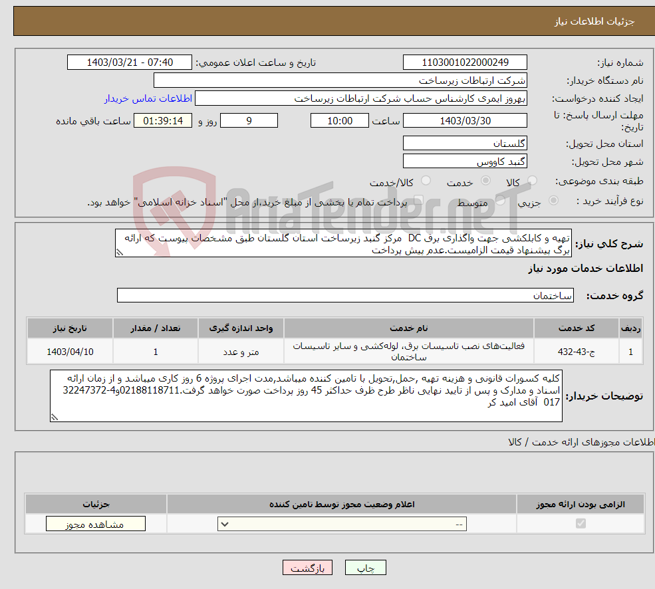Click the deadline date field 1403/03/30
Viewport: 655px width, 589px height.
(x=465, y=121)
